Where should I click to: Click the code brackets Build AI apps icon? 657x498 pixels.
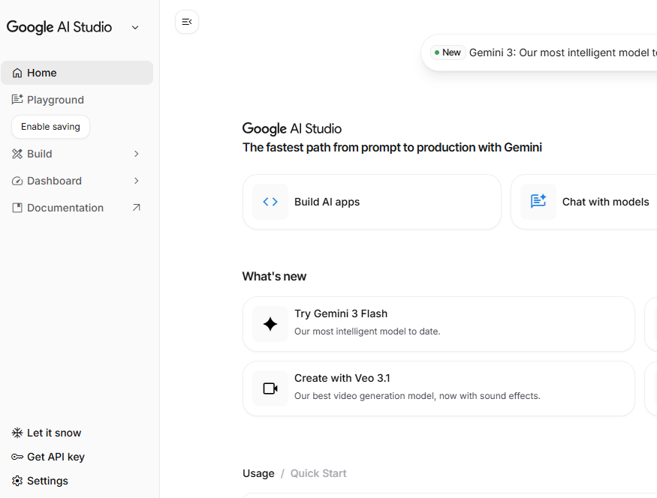point(270,202)
